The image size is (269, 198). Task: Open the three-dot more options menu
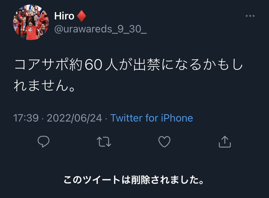click(250, 16)
